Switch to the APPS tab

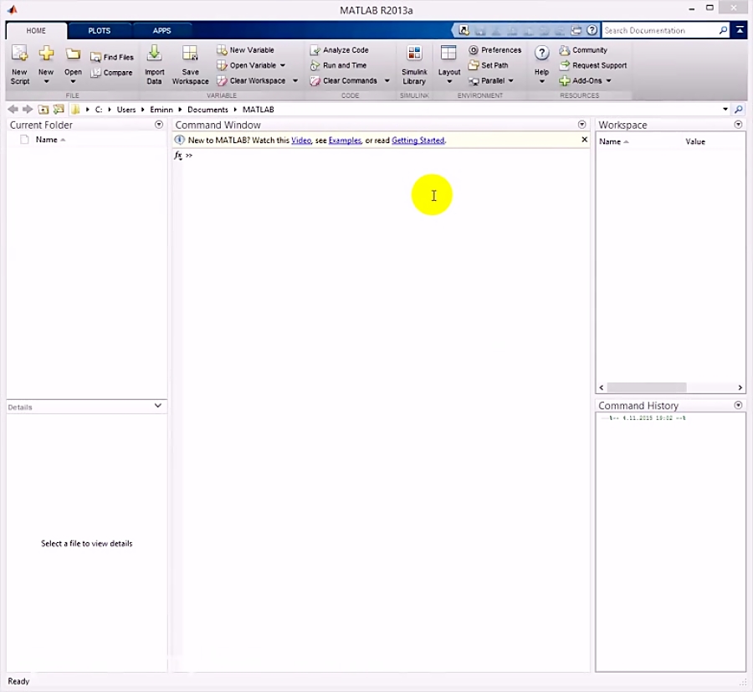[161, 30]
